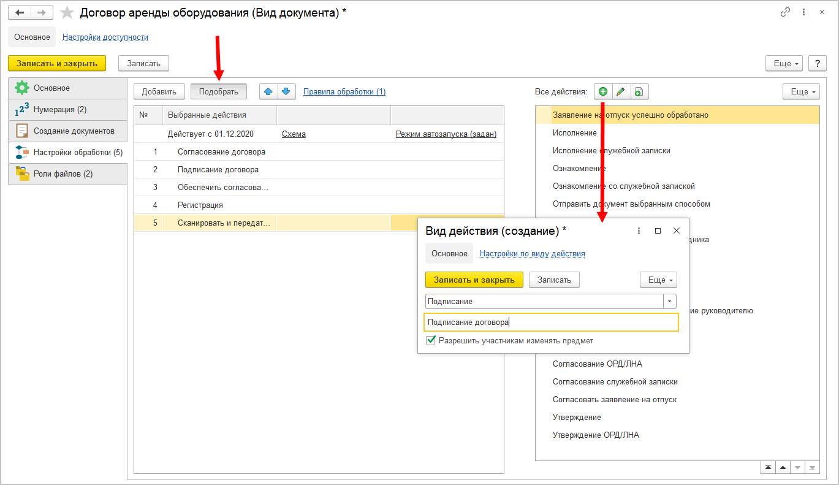Open main window kebab menu at top right

804,12
